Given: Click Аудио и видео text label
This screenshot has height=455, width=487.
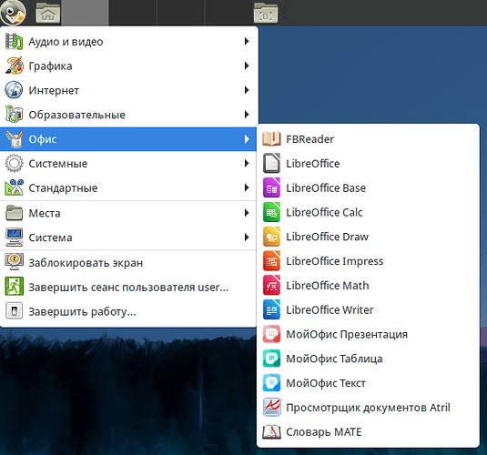Looking at the screenshot, I should (66, 42).
